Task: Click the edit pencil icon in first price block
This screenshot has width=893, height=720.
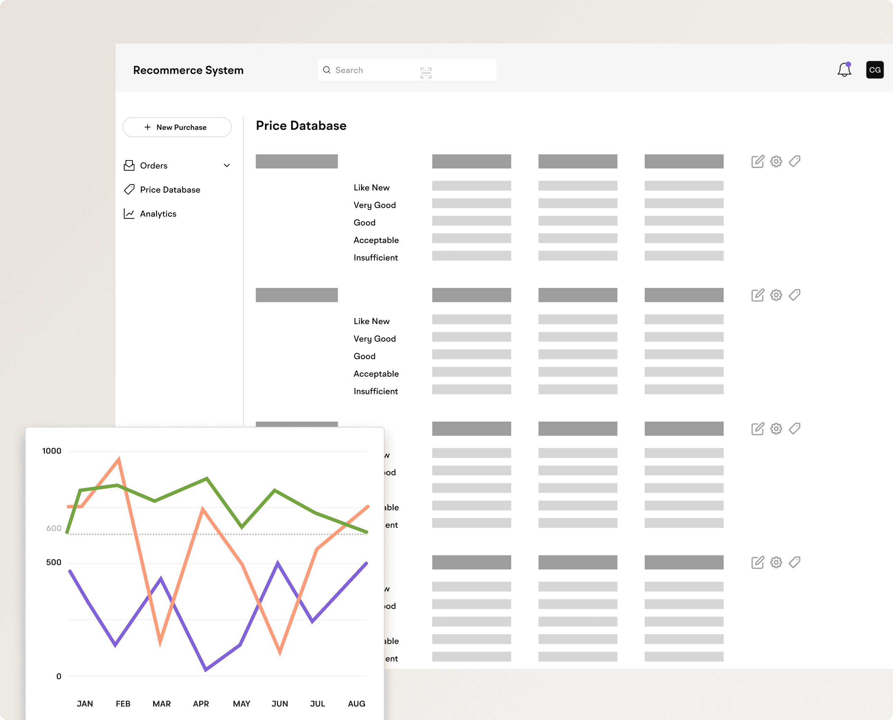Action: [757, 161]
